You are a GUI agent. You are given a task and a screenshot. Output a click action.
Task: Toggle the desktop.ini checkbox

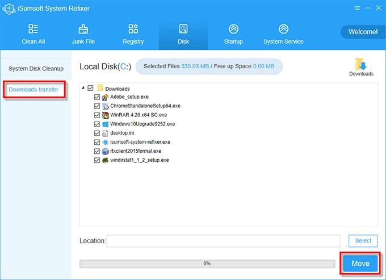[x=97, y=133]
